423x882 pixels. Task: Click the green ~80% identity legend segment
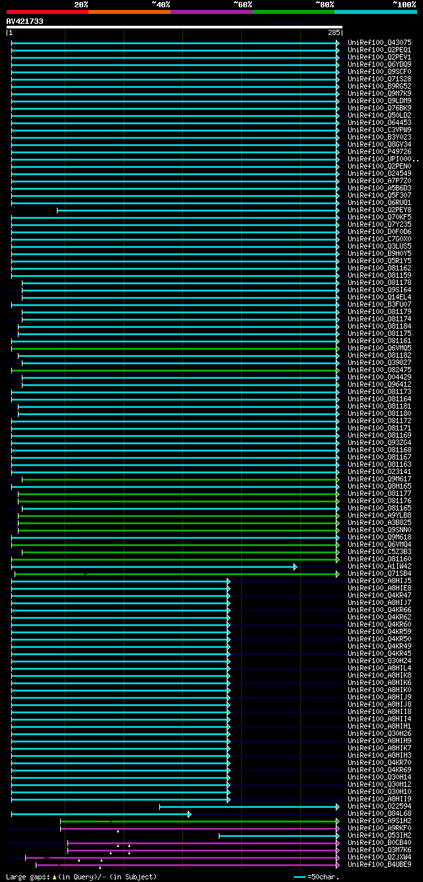pyautogui.click(x=293, y=12)
